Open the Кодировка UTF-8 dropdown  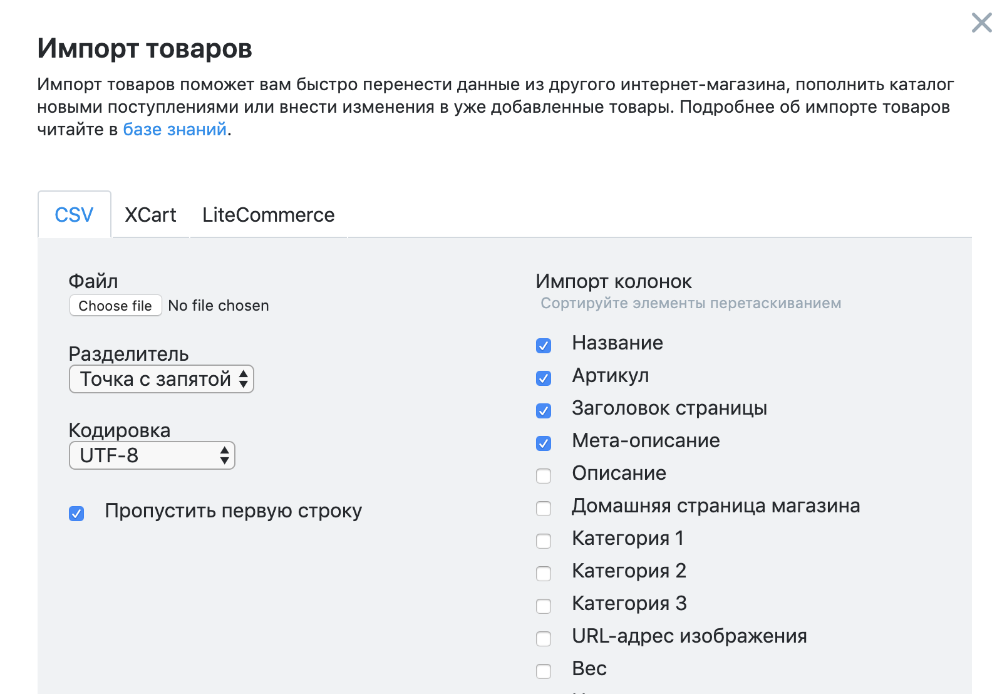[x=152, y=455]
